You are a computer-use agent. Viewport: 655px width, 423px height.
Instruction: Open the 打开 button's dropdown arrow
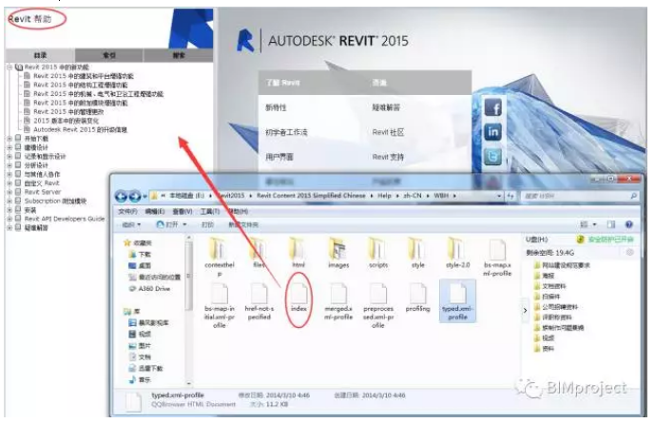point(184,224)
